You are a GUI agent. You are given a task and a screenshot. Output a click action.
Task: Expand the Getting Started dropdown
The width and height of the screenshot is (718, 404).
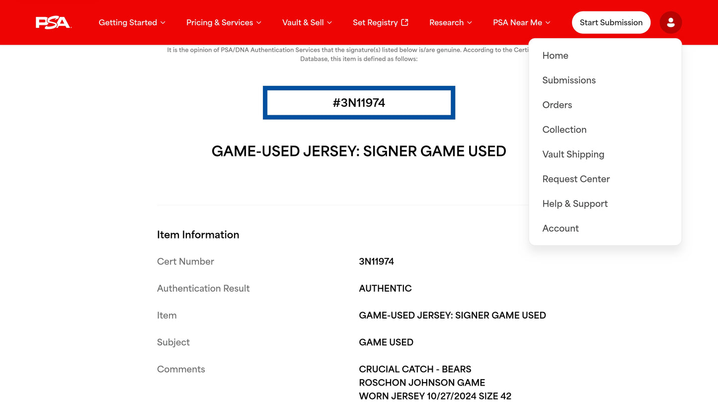[132, 22]
